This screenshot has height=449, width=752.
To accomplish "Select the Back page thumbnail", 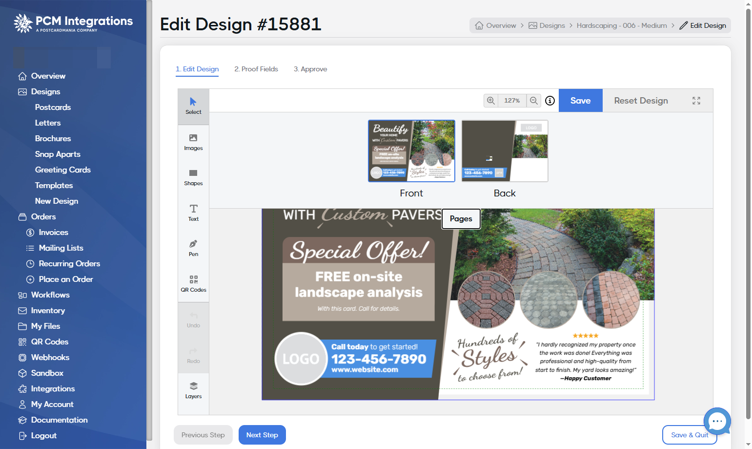I will (x=505, y=151).
